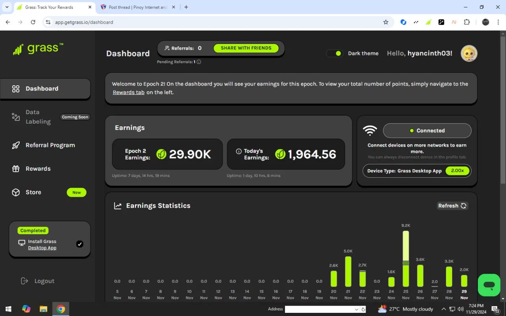Screen dimensions: 506x316
Task: Toggle the Dark theme switch
Action: tap(335, 53)
